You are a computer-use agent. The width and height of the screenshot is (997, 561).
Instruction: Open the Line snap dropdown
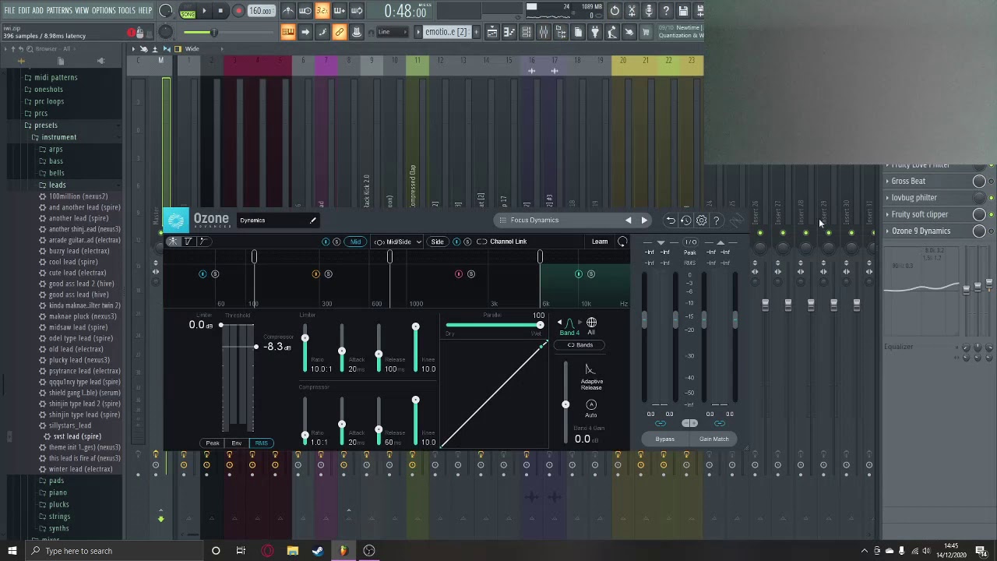point(393,32)
